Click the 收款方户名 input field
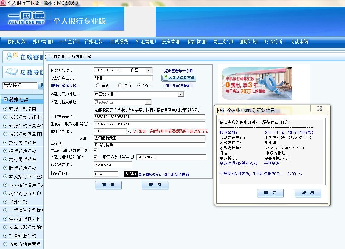Screen dimensions: 345x249 123,78
